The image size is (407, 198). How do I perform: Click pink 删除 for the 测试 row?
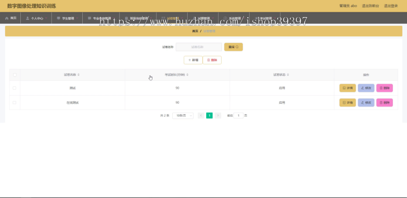(384, 88)
